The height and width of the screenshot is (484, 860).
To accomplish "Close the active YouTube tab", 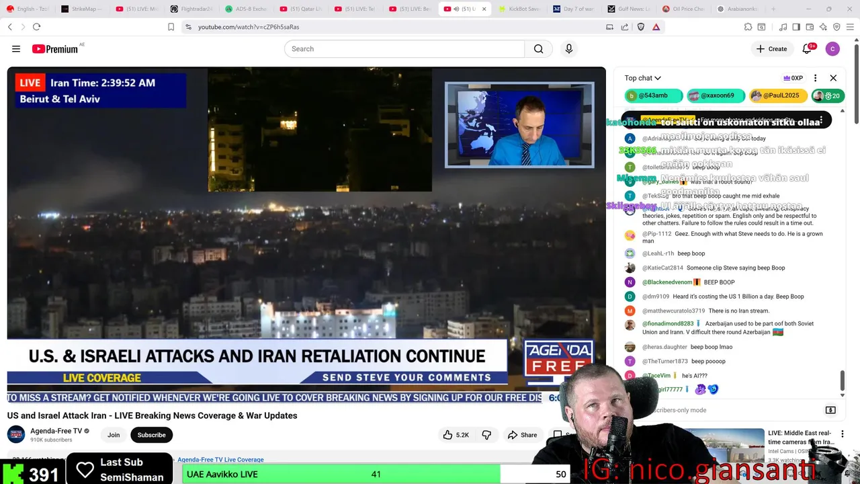I will coord(484,9).
